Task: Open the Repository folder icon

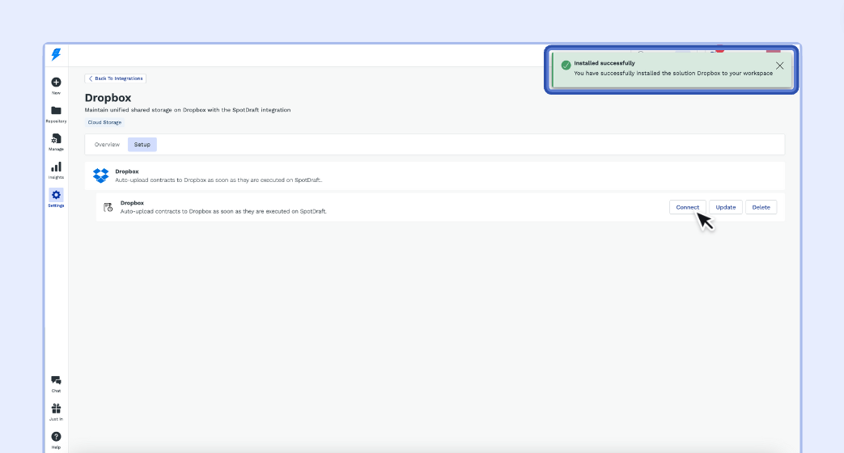Action: click(56, 111)
